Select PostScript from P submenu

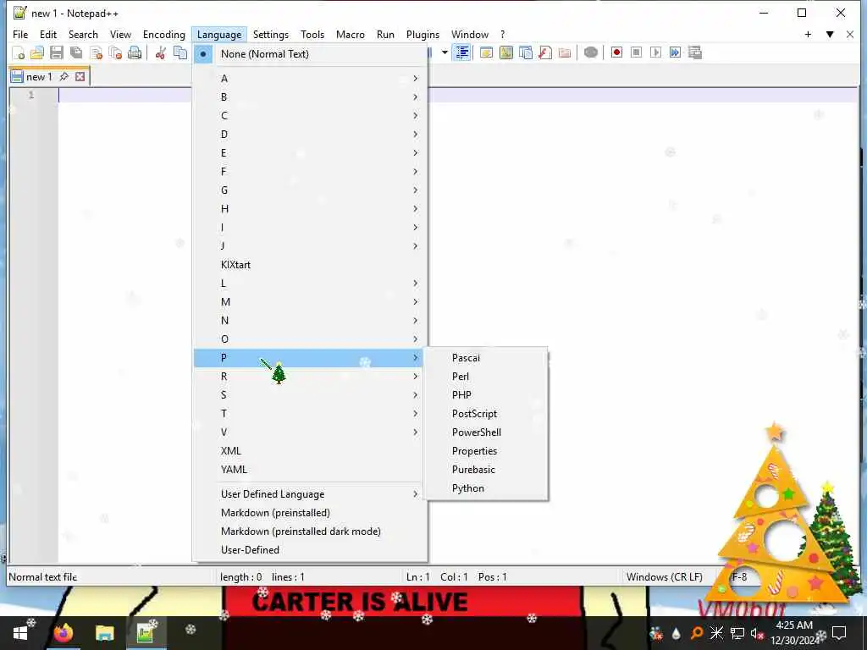click(x=485, y=414)
